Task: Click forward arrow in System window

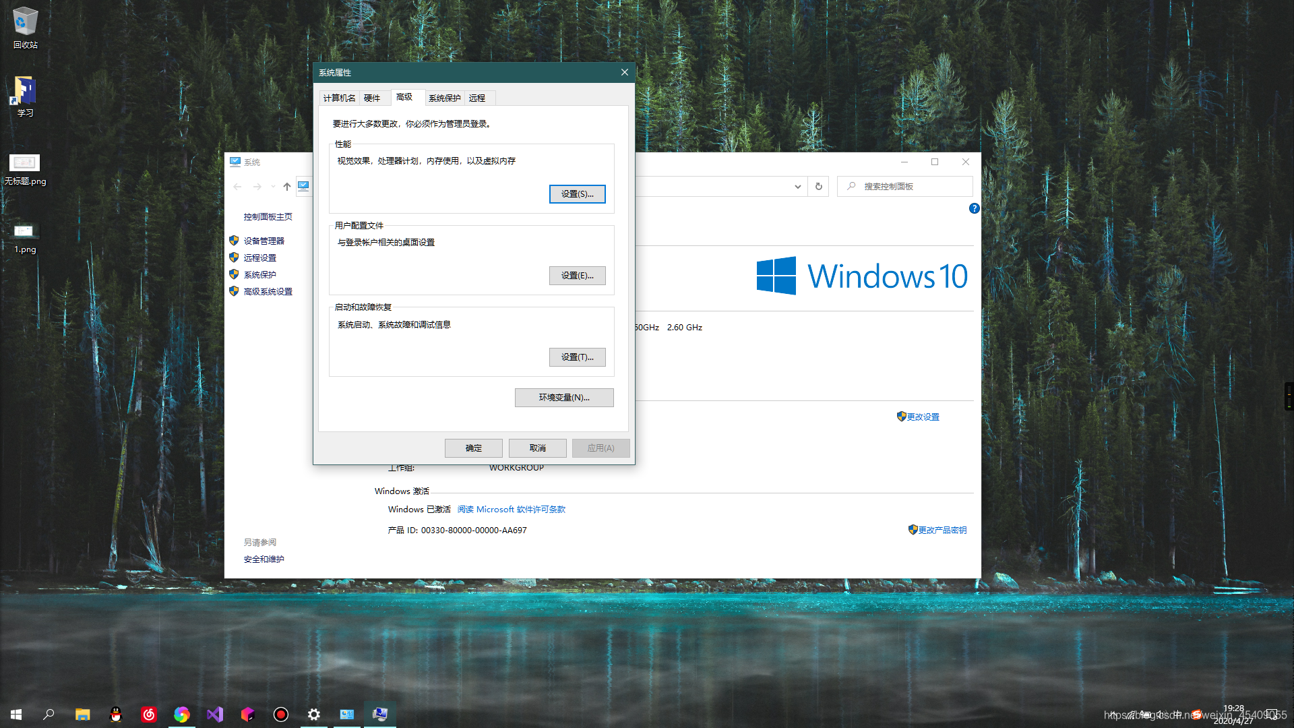Action: (x=257, y=187)
